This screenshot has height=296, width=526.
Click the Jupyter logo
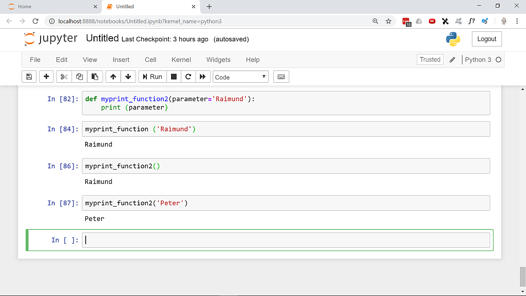point(51,39)
